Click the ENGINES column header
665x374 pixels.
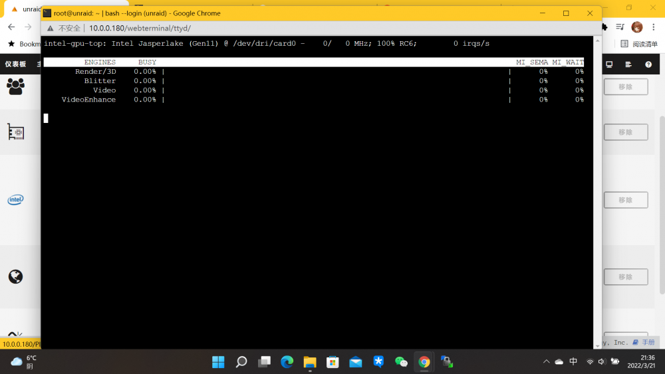coord(100,62)
